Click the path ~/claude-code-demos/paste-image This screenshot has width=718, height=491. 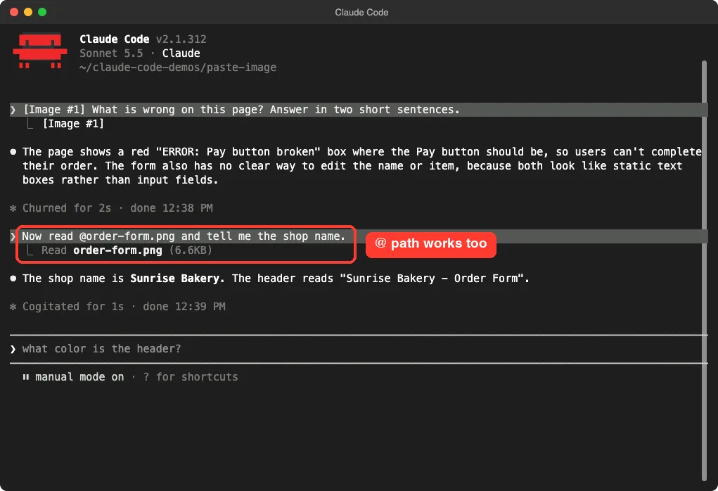click(178, 68)
